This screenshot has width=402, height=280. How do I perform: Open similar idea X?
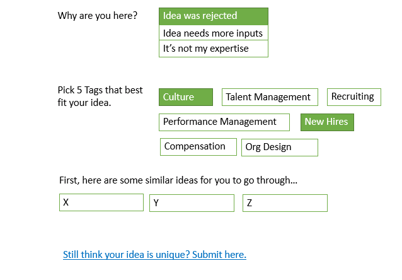click(x=101, y=202)
